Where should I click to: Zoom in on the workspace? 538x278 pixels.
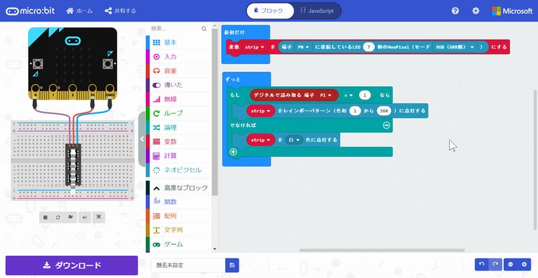point(525,265)
